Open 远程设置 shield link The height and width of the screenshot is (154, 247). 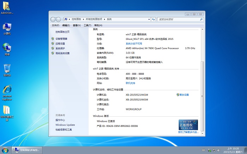tap(60, 44)
